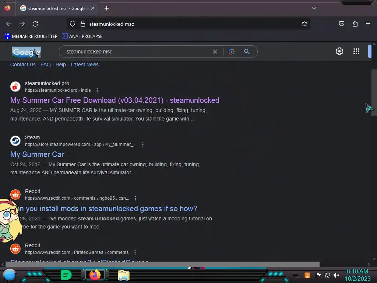Screen dimensions: 377x283
Task: Submit search with magnifier icon
Action: (247, 52)
